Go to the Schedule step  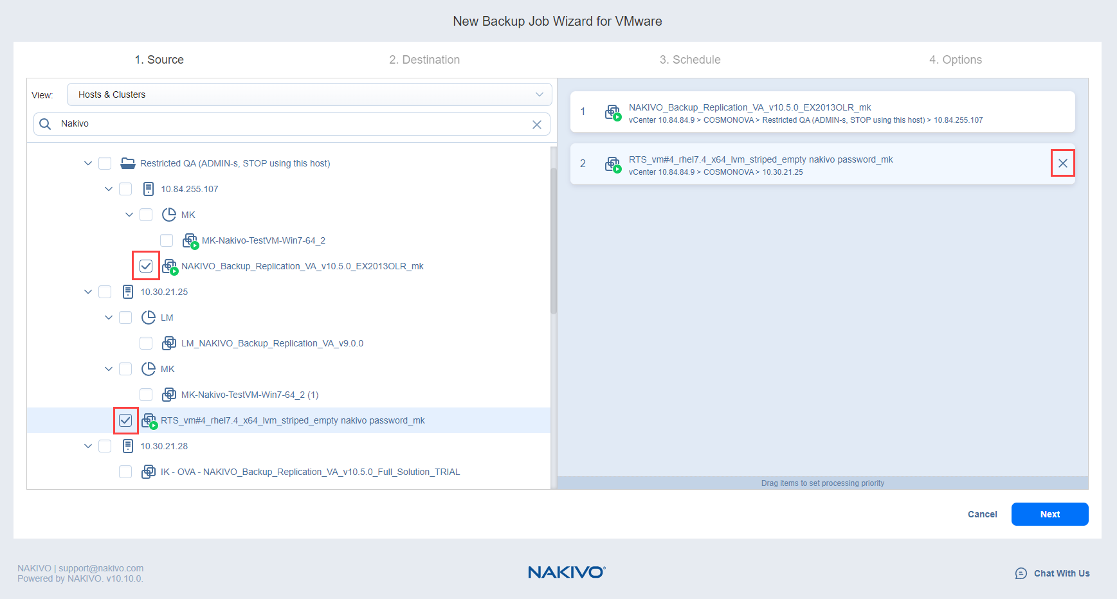689,60
